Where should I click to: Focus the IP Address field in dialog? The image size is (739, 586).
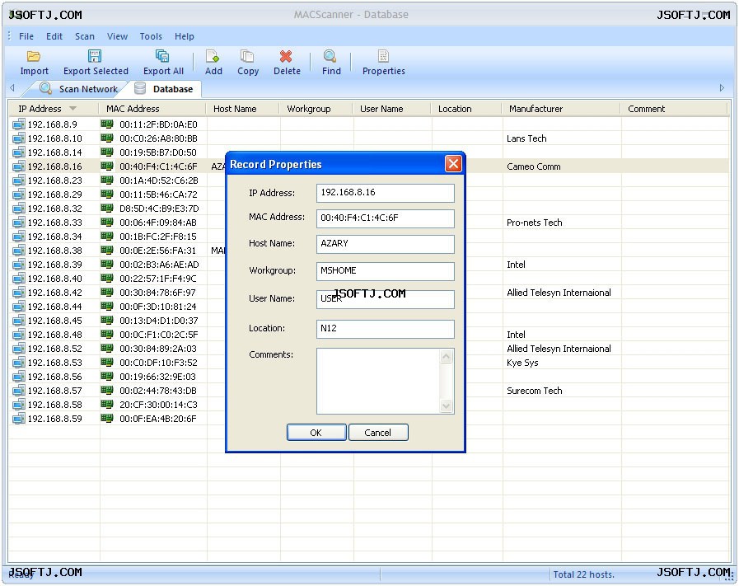tap(385, 193)
